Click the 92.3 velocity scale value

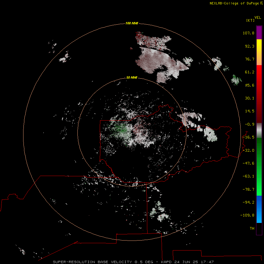click(x=250, y=46)
